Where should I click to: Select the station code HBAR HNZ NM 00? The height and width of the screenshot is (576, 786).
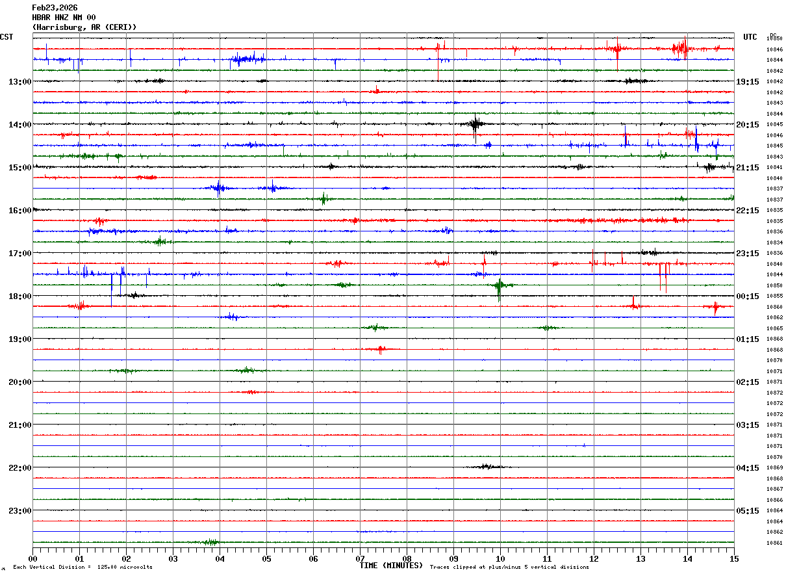click(x=64, y=18)
